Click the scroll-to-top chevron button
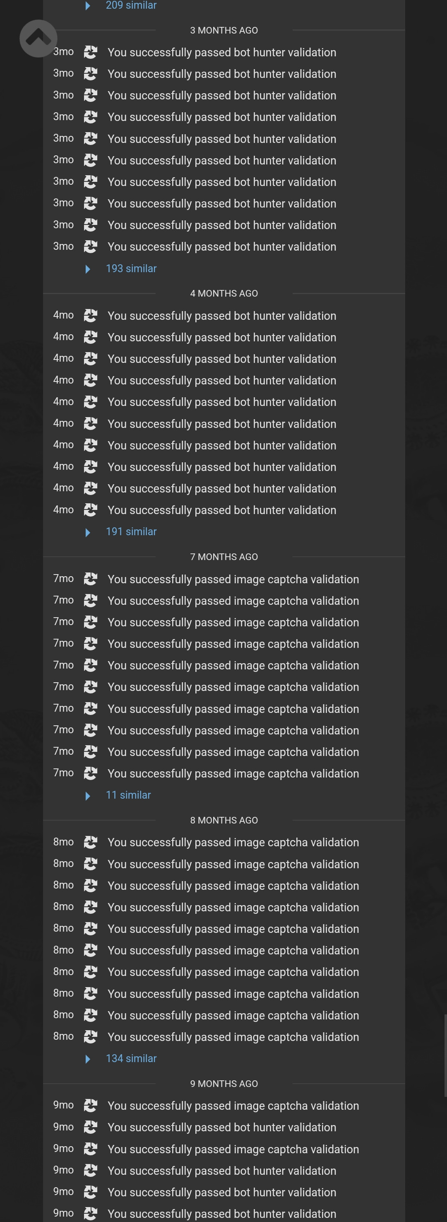447x1222 pixels. [x=38, y=39]
